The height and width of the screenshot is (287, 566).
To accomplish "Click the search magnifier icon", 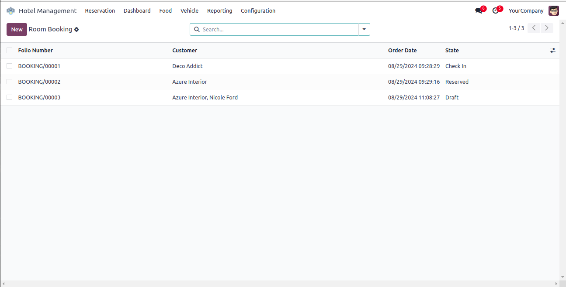I will click(197, 30).
